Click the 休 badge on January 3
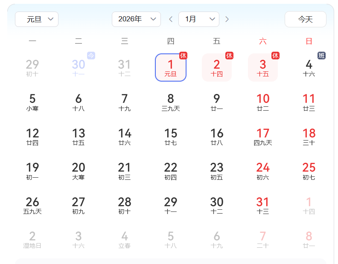338x264 pixels. click(x=276, y=56)
